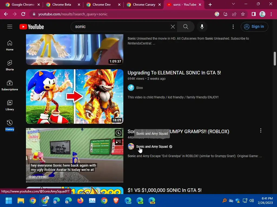This screenshot has height=207, width=277.
Task: Click '694K views' metadata text
Action: pyautogui.click(x=136, y=78)
